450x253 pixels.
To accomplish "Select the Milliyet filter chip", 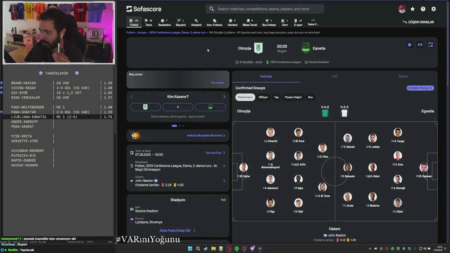I will coord(263,97).
